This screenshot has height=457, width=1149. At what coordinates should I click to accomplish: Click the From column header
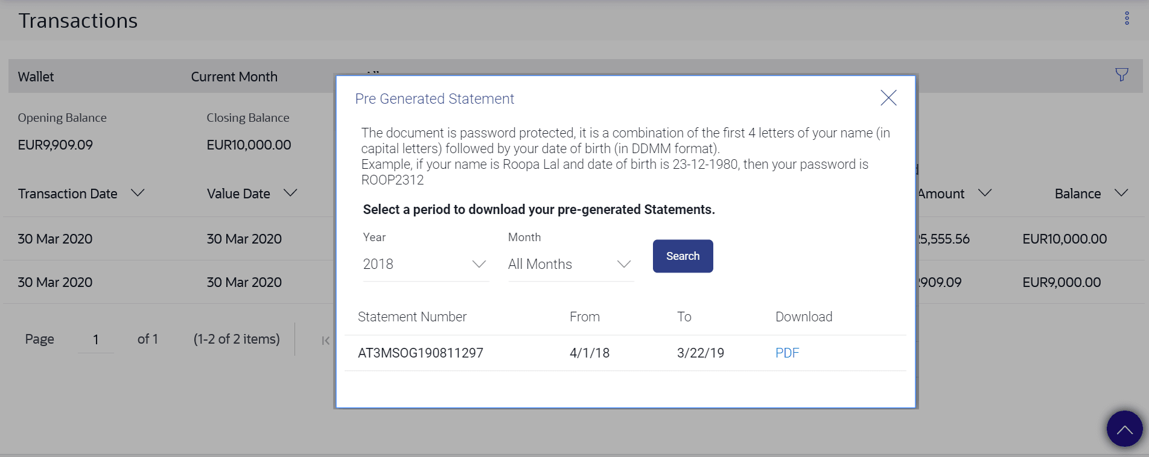[584, 317]
